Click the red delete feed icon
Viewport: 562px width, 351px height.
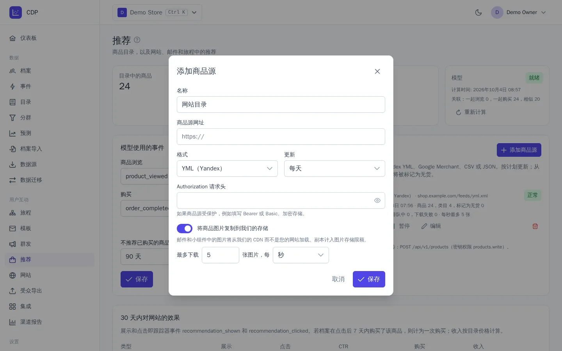(535, 226)
